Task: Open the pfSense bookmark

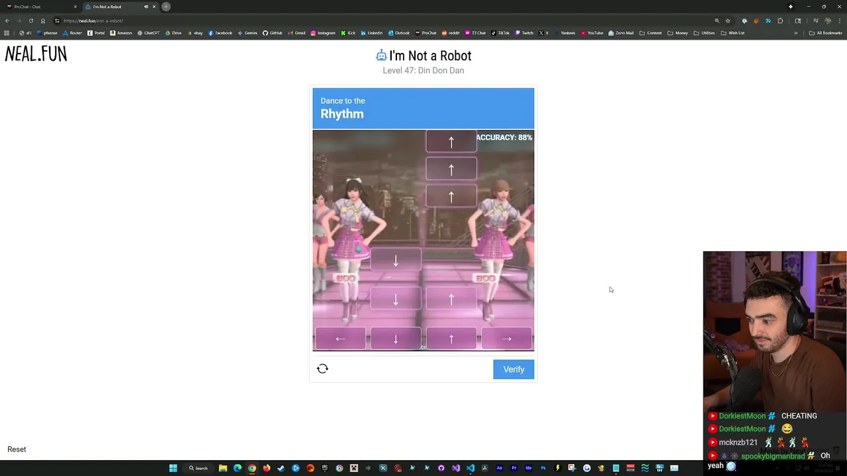Action: (x=48, y=33)
